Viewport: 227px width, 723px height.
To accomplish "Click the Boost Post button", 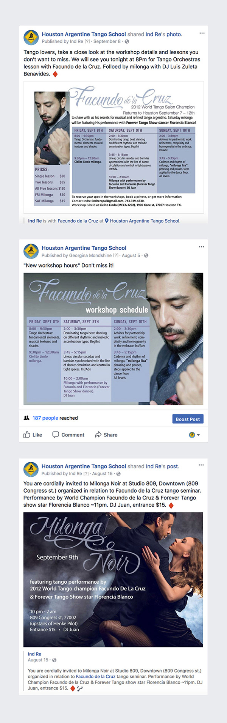I will [x=188, y=419].
